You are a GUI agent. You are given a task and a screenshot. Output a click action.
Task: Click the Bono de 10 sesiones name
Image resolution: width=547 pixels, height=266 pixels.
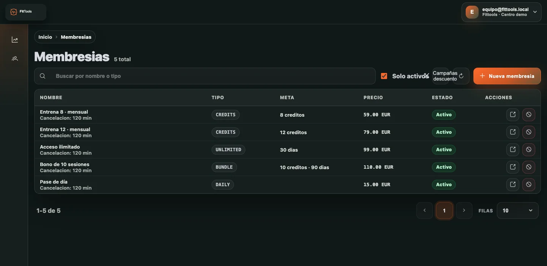tap(65, 165)
